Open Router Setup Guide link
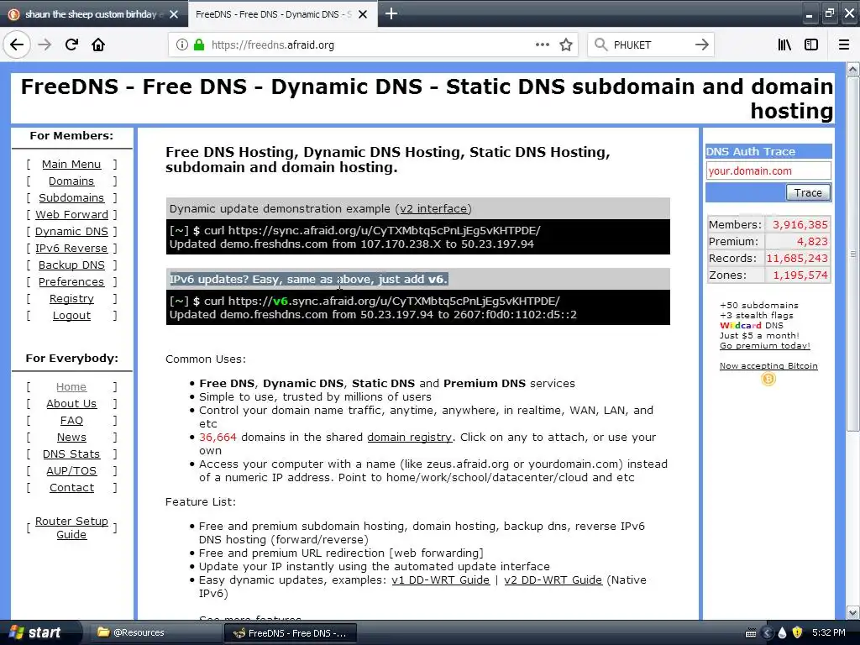 pyautogui.click(x=71, y=527)
